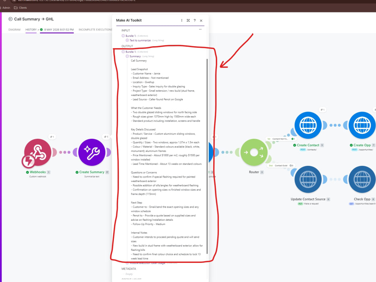Screen dimensions: 376x282
Task: Open the Admin bookmark folder
Action: pyautogui.click(x=5, y=8)
